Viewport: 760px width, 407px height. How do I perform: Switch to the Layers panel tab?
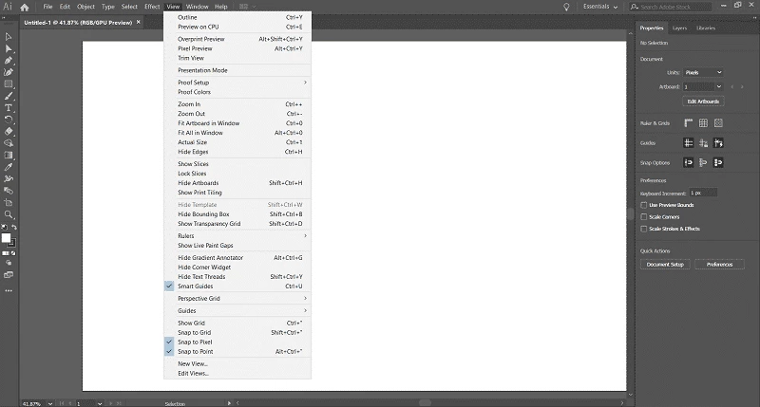pyautogui.click(x=679, y=28)
